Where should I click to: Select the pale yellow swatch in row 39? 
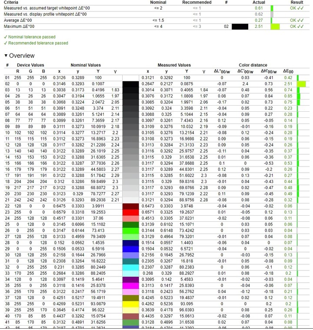(131, 310)
